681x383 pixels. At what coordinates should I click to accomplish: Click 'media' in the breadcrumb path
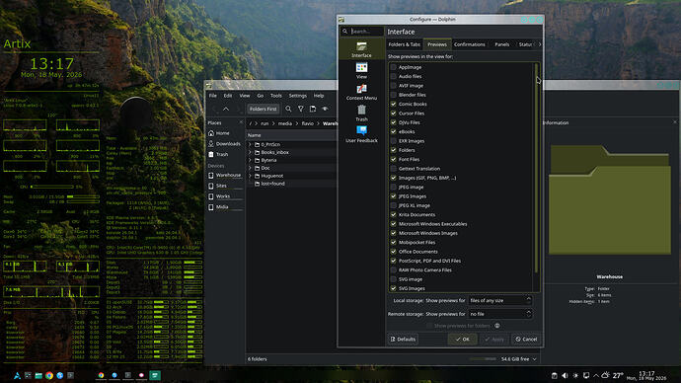(285, 123)
